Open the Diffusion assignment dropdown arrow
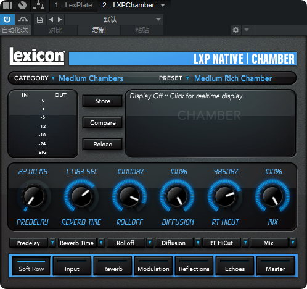 click(x=198, y=243)
